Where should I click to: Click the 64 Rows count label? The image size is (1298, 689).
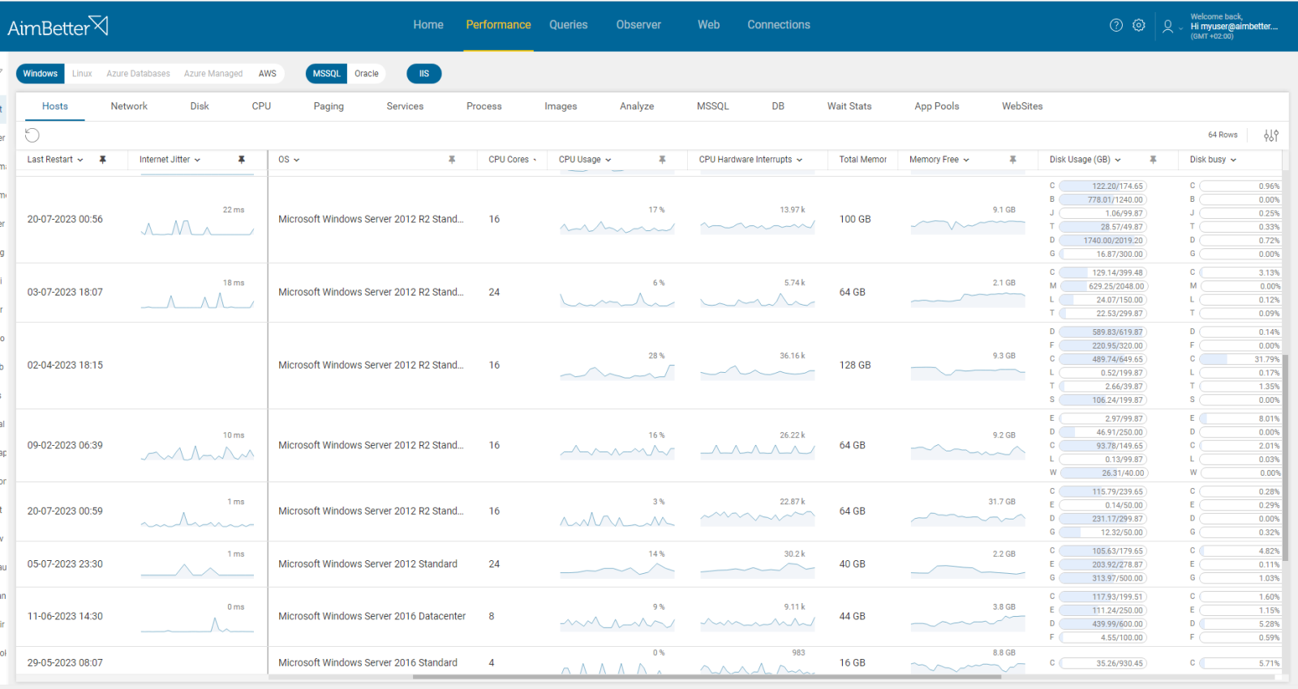pos(1223,135)
